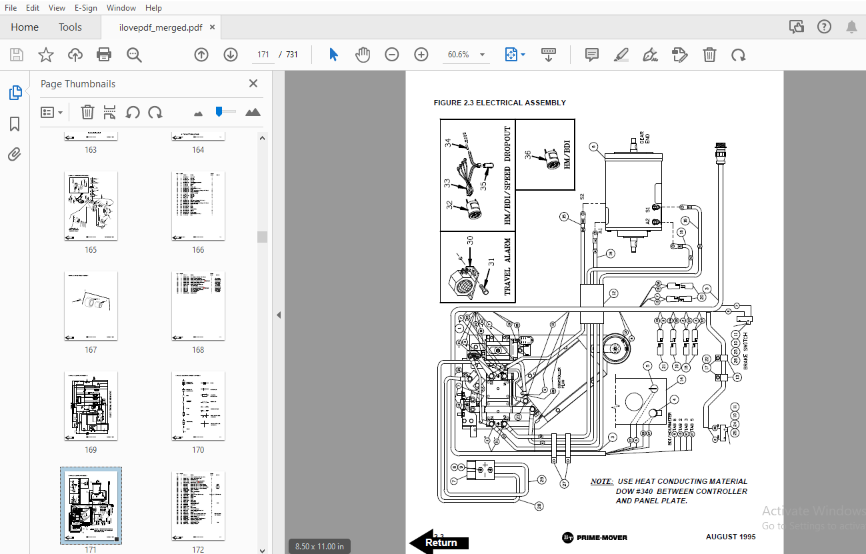Open Page Thumbnails sidebar icon
This screenshot has height=554, width=866.
[x=15, y=93]
